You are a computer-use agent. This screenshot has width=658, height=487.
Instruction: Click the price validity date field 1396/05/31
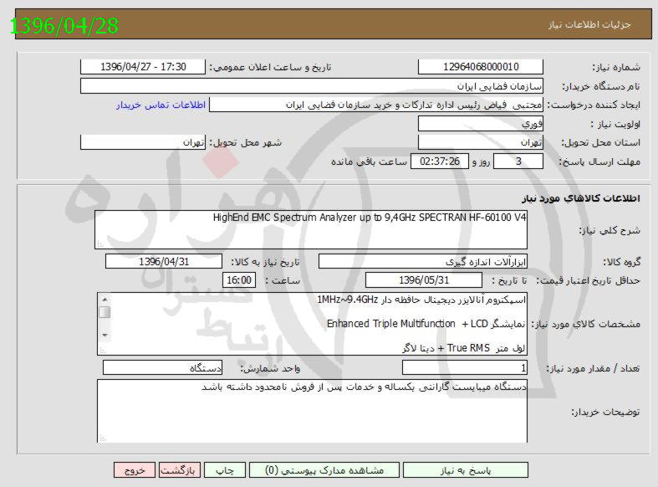click(424, 280)
